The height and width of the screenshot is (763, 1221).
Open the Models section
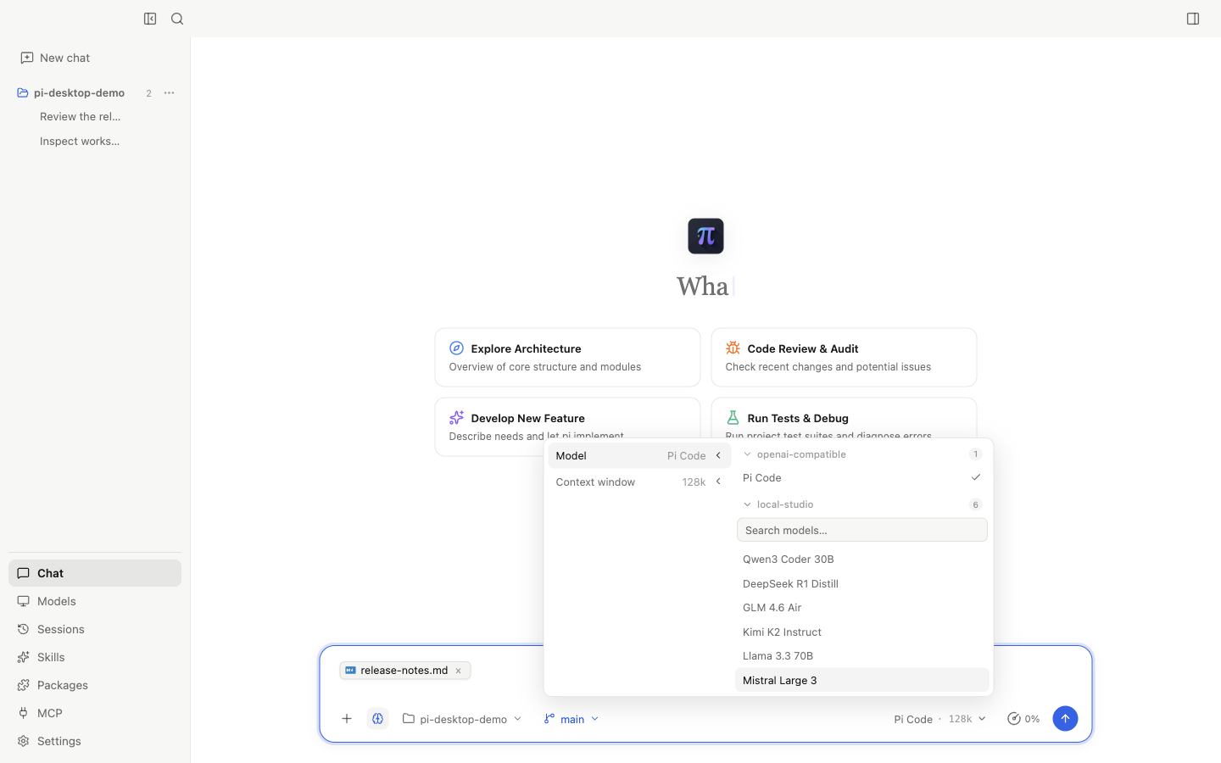coord(95,601)
